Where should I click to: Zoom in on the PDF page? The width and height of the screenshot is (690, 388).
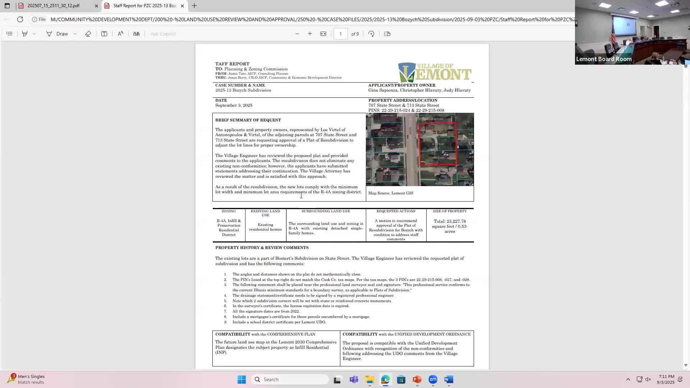tap(310, 34)
